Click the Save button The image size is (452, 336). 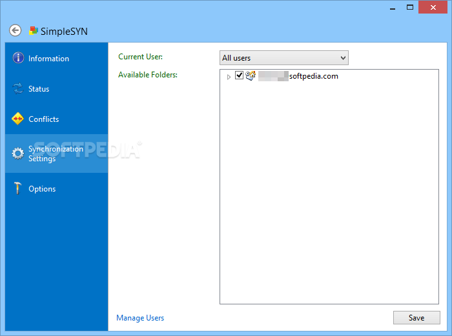click(x=416, y=317)
